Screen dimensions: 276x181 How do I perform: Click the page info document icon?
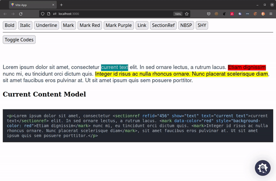(49, 14)
